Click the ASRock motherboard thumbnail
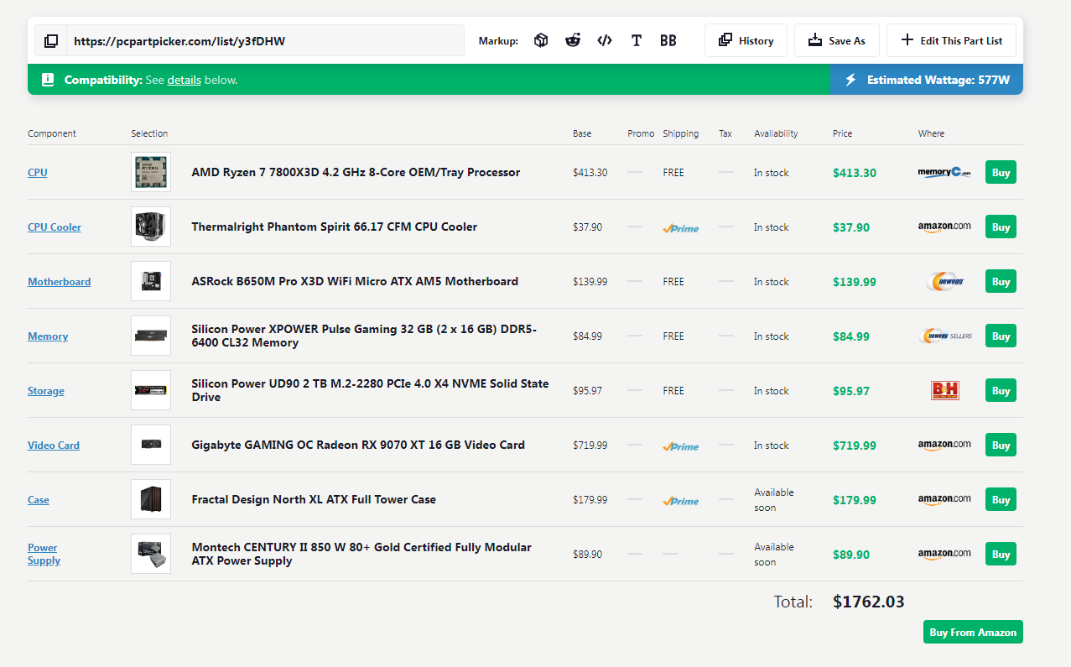Image resolution: width=1071 pixels, height=667 pixels. coord(151,281)
